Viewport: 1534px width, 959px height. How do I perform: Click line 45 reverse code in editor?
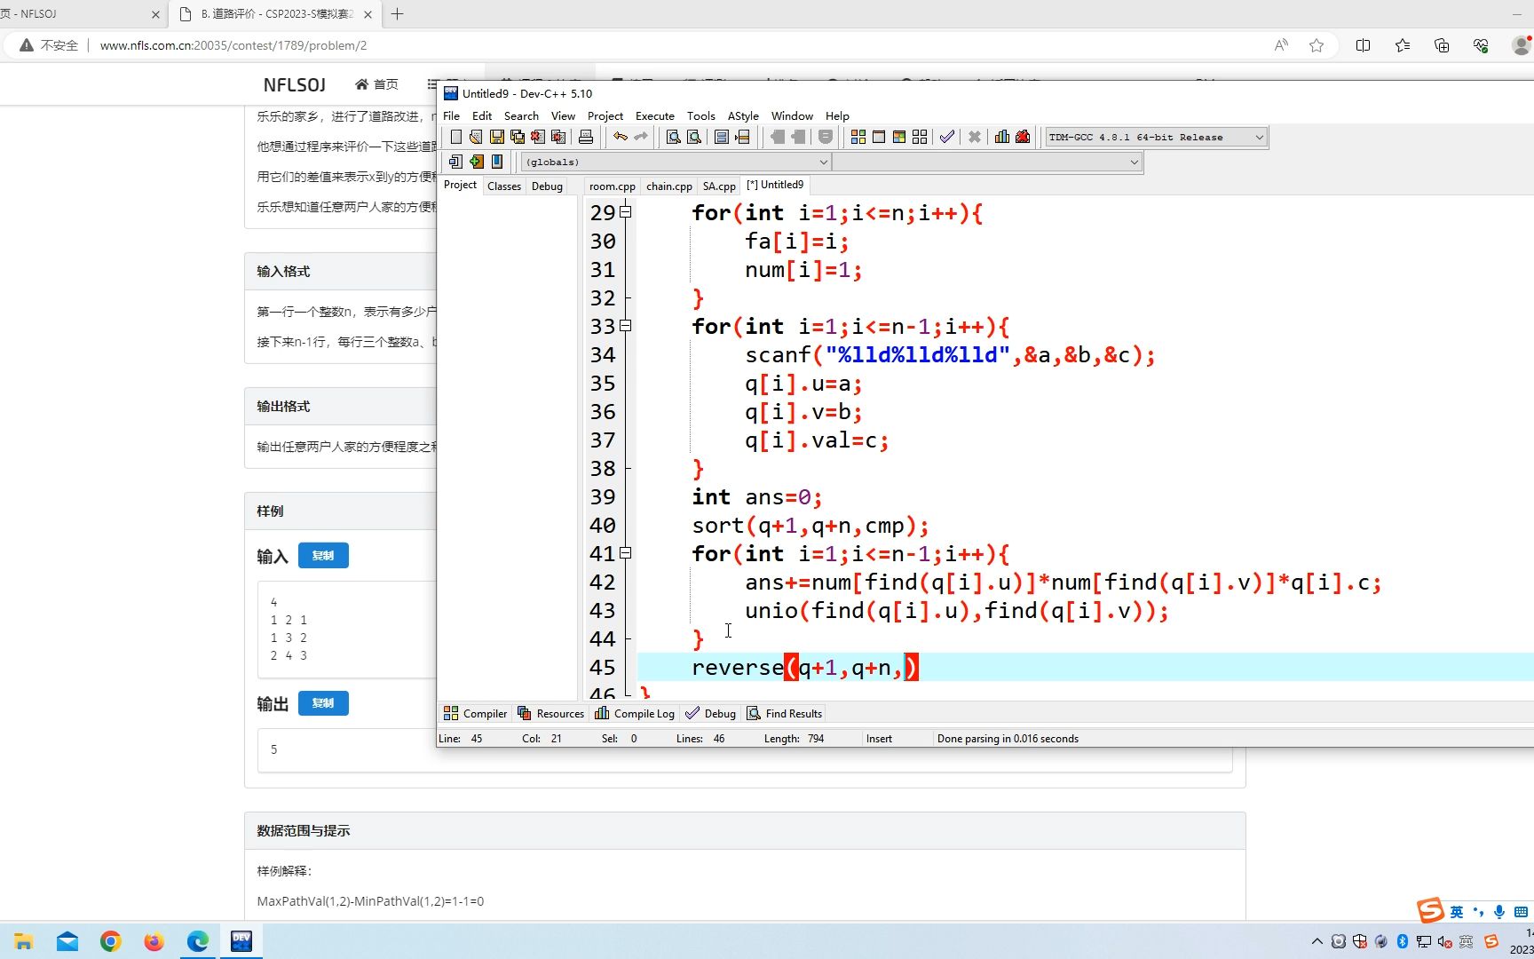click(805, 667)
